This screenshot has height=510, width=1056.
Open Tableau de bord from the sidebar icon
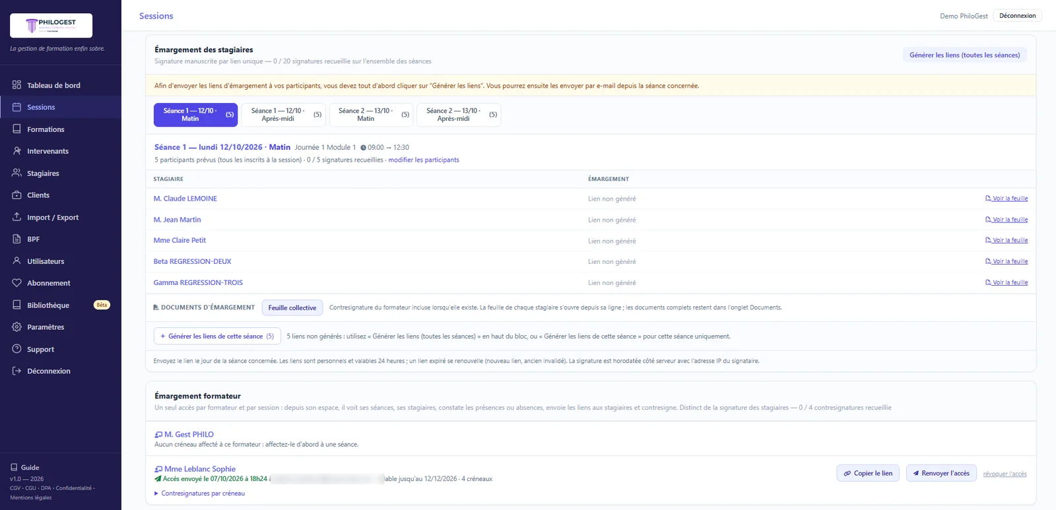(x=16, y=85)
